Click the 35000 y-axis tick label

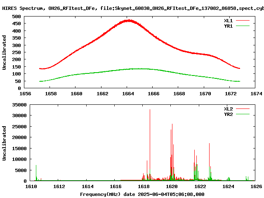point(19,105)
